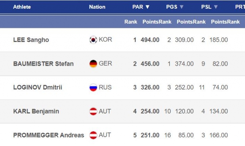The image size is (245, 146).
Task: Open KARL Benjamin athlete profile
Action: point(36,111)
